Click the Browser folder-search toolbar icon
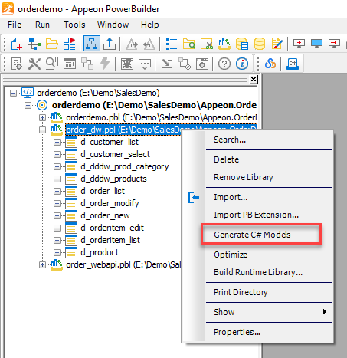This screenshot has width=347, height=358. (x=189, y=44)
